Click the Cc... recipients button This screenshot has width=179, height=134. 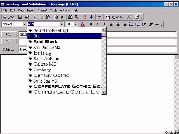coord(9,42)
